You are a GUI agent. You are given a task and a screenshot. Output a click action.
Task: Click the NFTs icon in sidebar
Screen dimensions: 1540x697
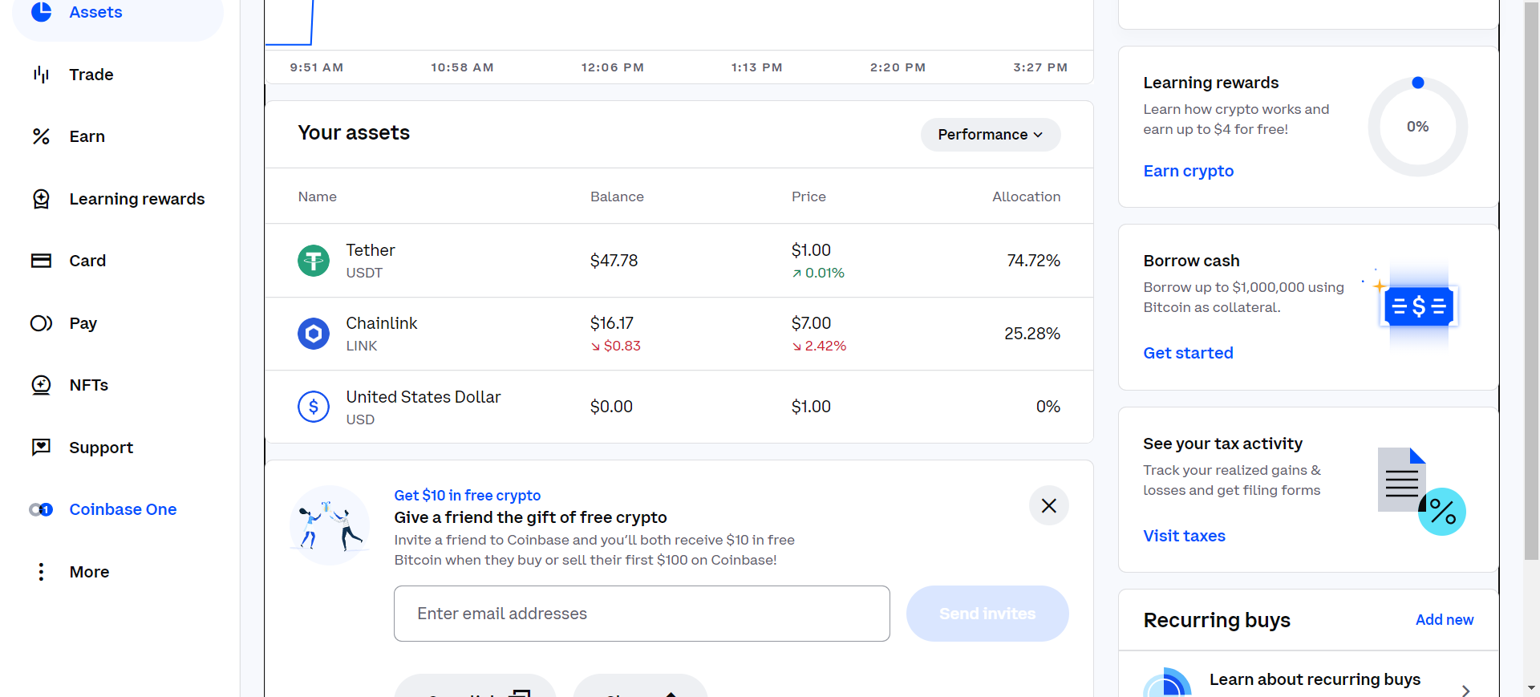point(41,385)
